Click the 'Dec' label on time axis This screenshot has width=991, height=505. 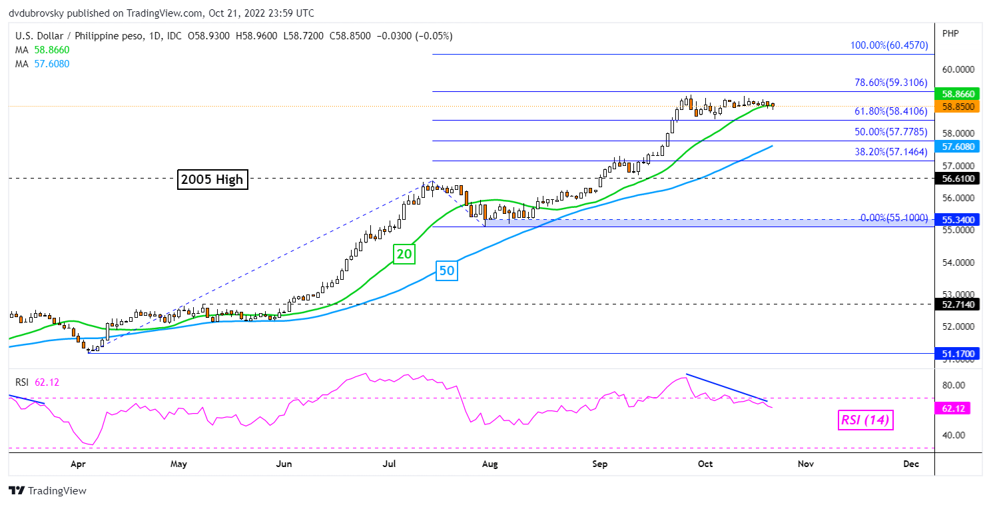pyautogui.click(x=911, y=464)
